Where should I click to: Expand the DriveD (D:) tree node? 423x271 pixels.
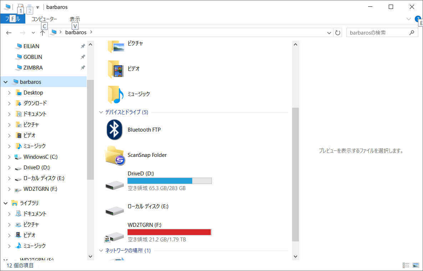[9, 168]
